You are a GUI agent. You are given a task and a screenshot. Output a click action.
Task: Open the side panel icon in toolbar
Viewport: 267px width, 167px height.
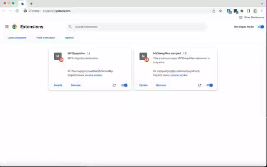point(249,11)
